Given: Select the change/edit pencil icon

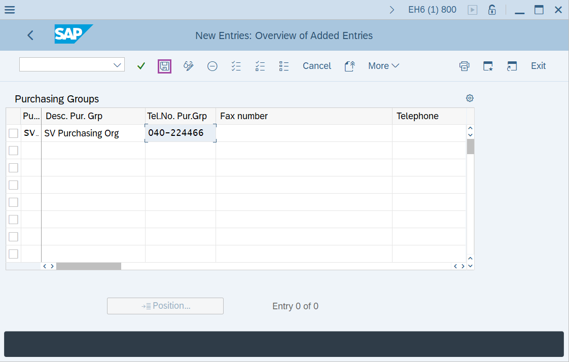Looking at the screenshot, I should (x=188, y=66).
